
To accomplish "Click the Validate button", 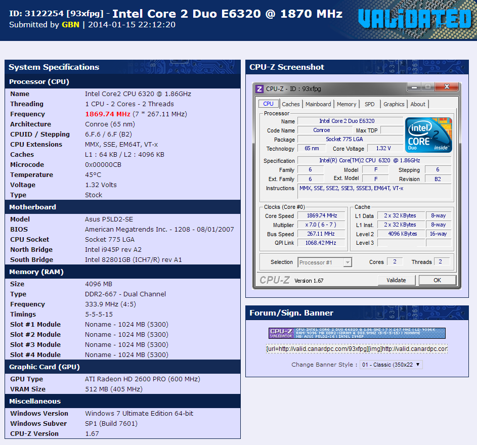I will pos(397,280).
